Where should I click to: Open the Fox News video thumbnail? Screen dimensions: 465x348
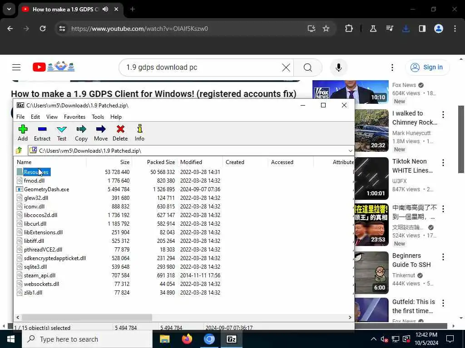[x=350, y=92]
